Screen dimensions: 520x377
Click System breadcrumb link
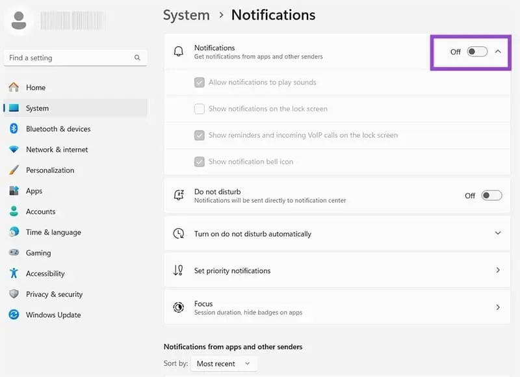point(187,15)
